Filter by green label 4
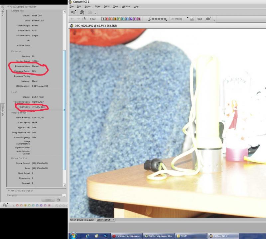Screen dimensions: 266x239 119,19
